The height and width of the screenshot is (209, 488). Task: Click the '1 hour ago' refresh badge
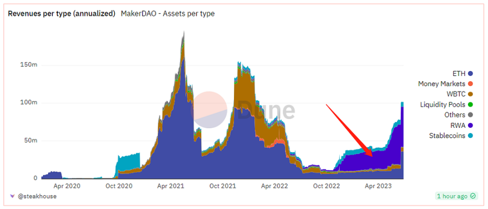[x=456, y=196]
